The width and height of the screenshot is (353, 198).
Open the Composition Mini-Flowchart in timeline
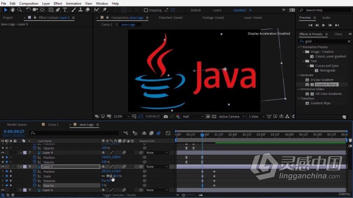click(126, 133)
